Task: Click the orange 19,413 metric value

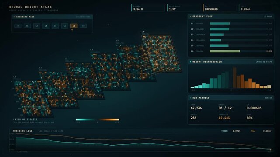Action: coord(224,118)
